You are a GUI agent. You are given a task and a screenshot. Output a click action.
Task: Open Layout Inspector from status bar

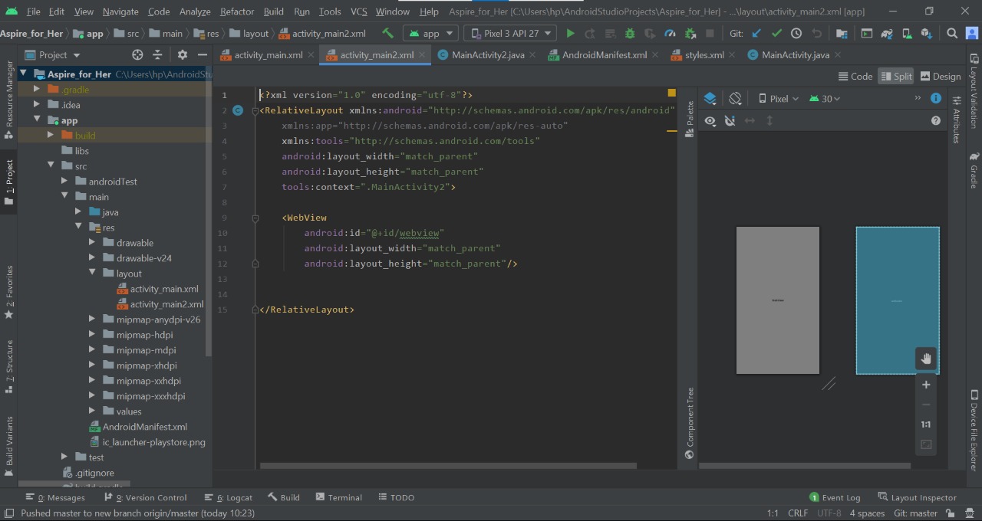pos(917,497)
